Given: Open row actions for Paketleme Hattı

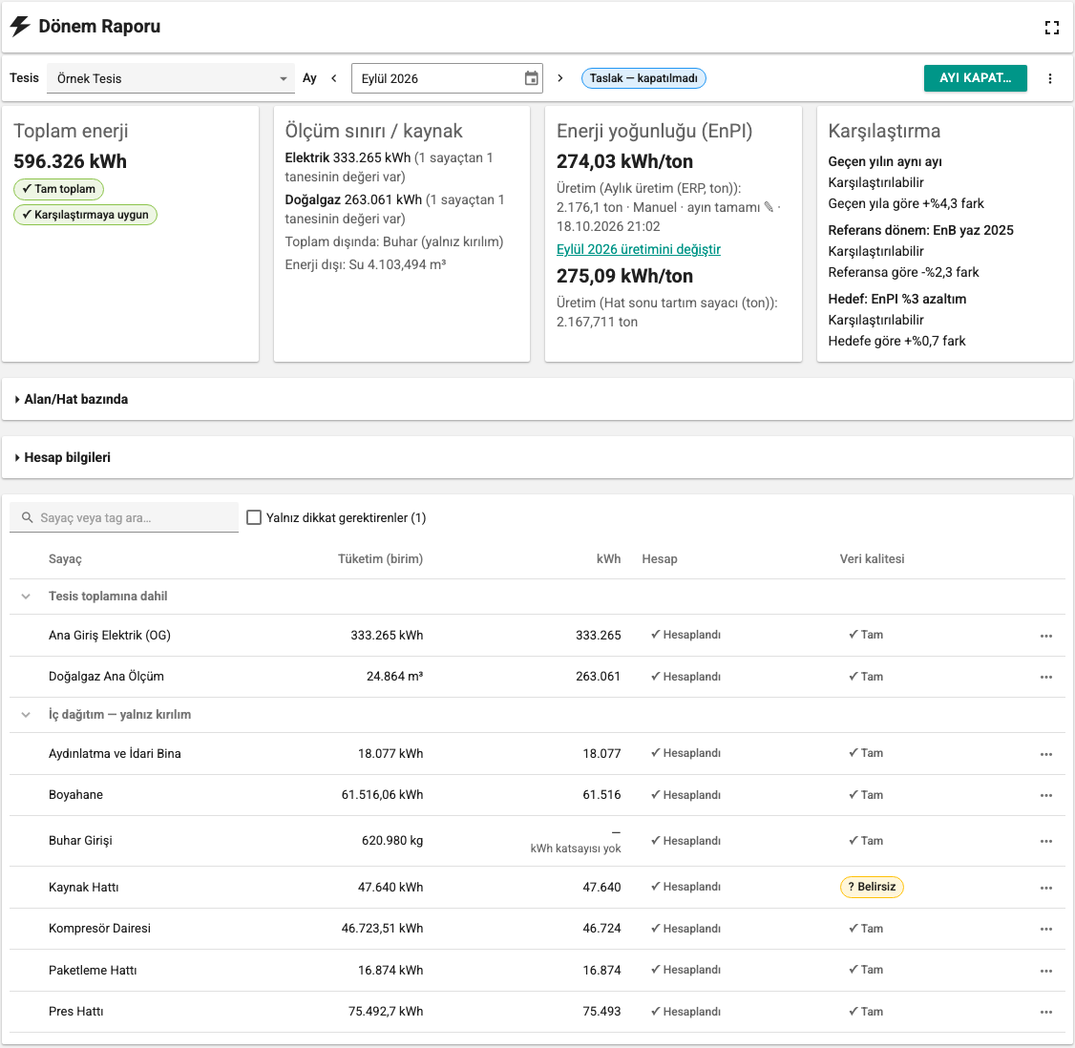Looking at the screenshot, I should click(1045, 971).
